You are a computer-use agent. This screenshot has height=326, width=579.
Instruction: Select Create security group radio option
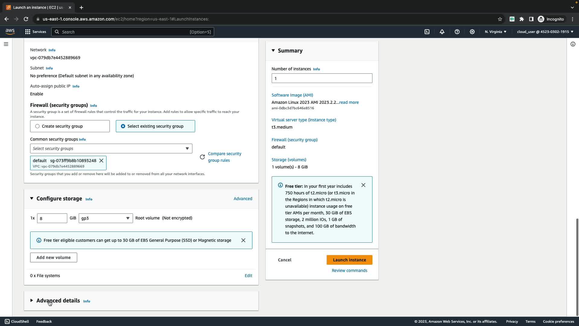(37, 126)
